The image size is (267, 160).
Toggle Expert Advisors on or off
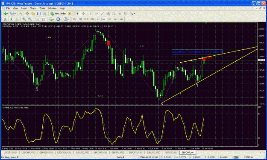[x=70, y=14]
